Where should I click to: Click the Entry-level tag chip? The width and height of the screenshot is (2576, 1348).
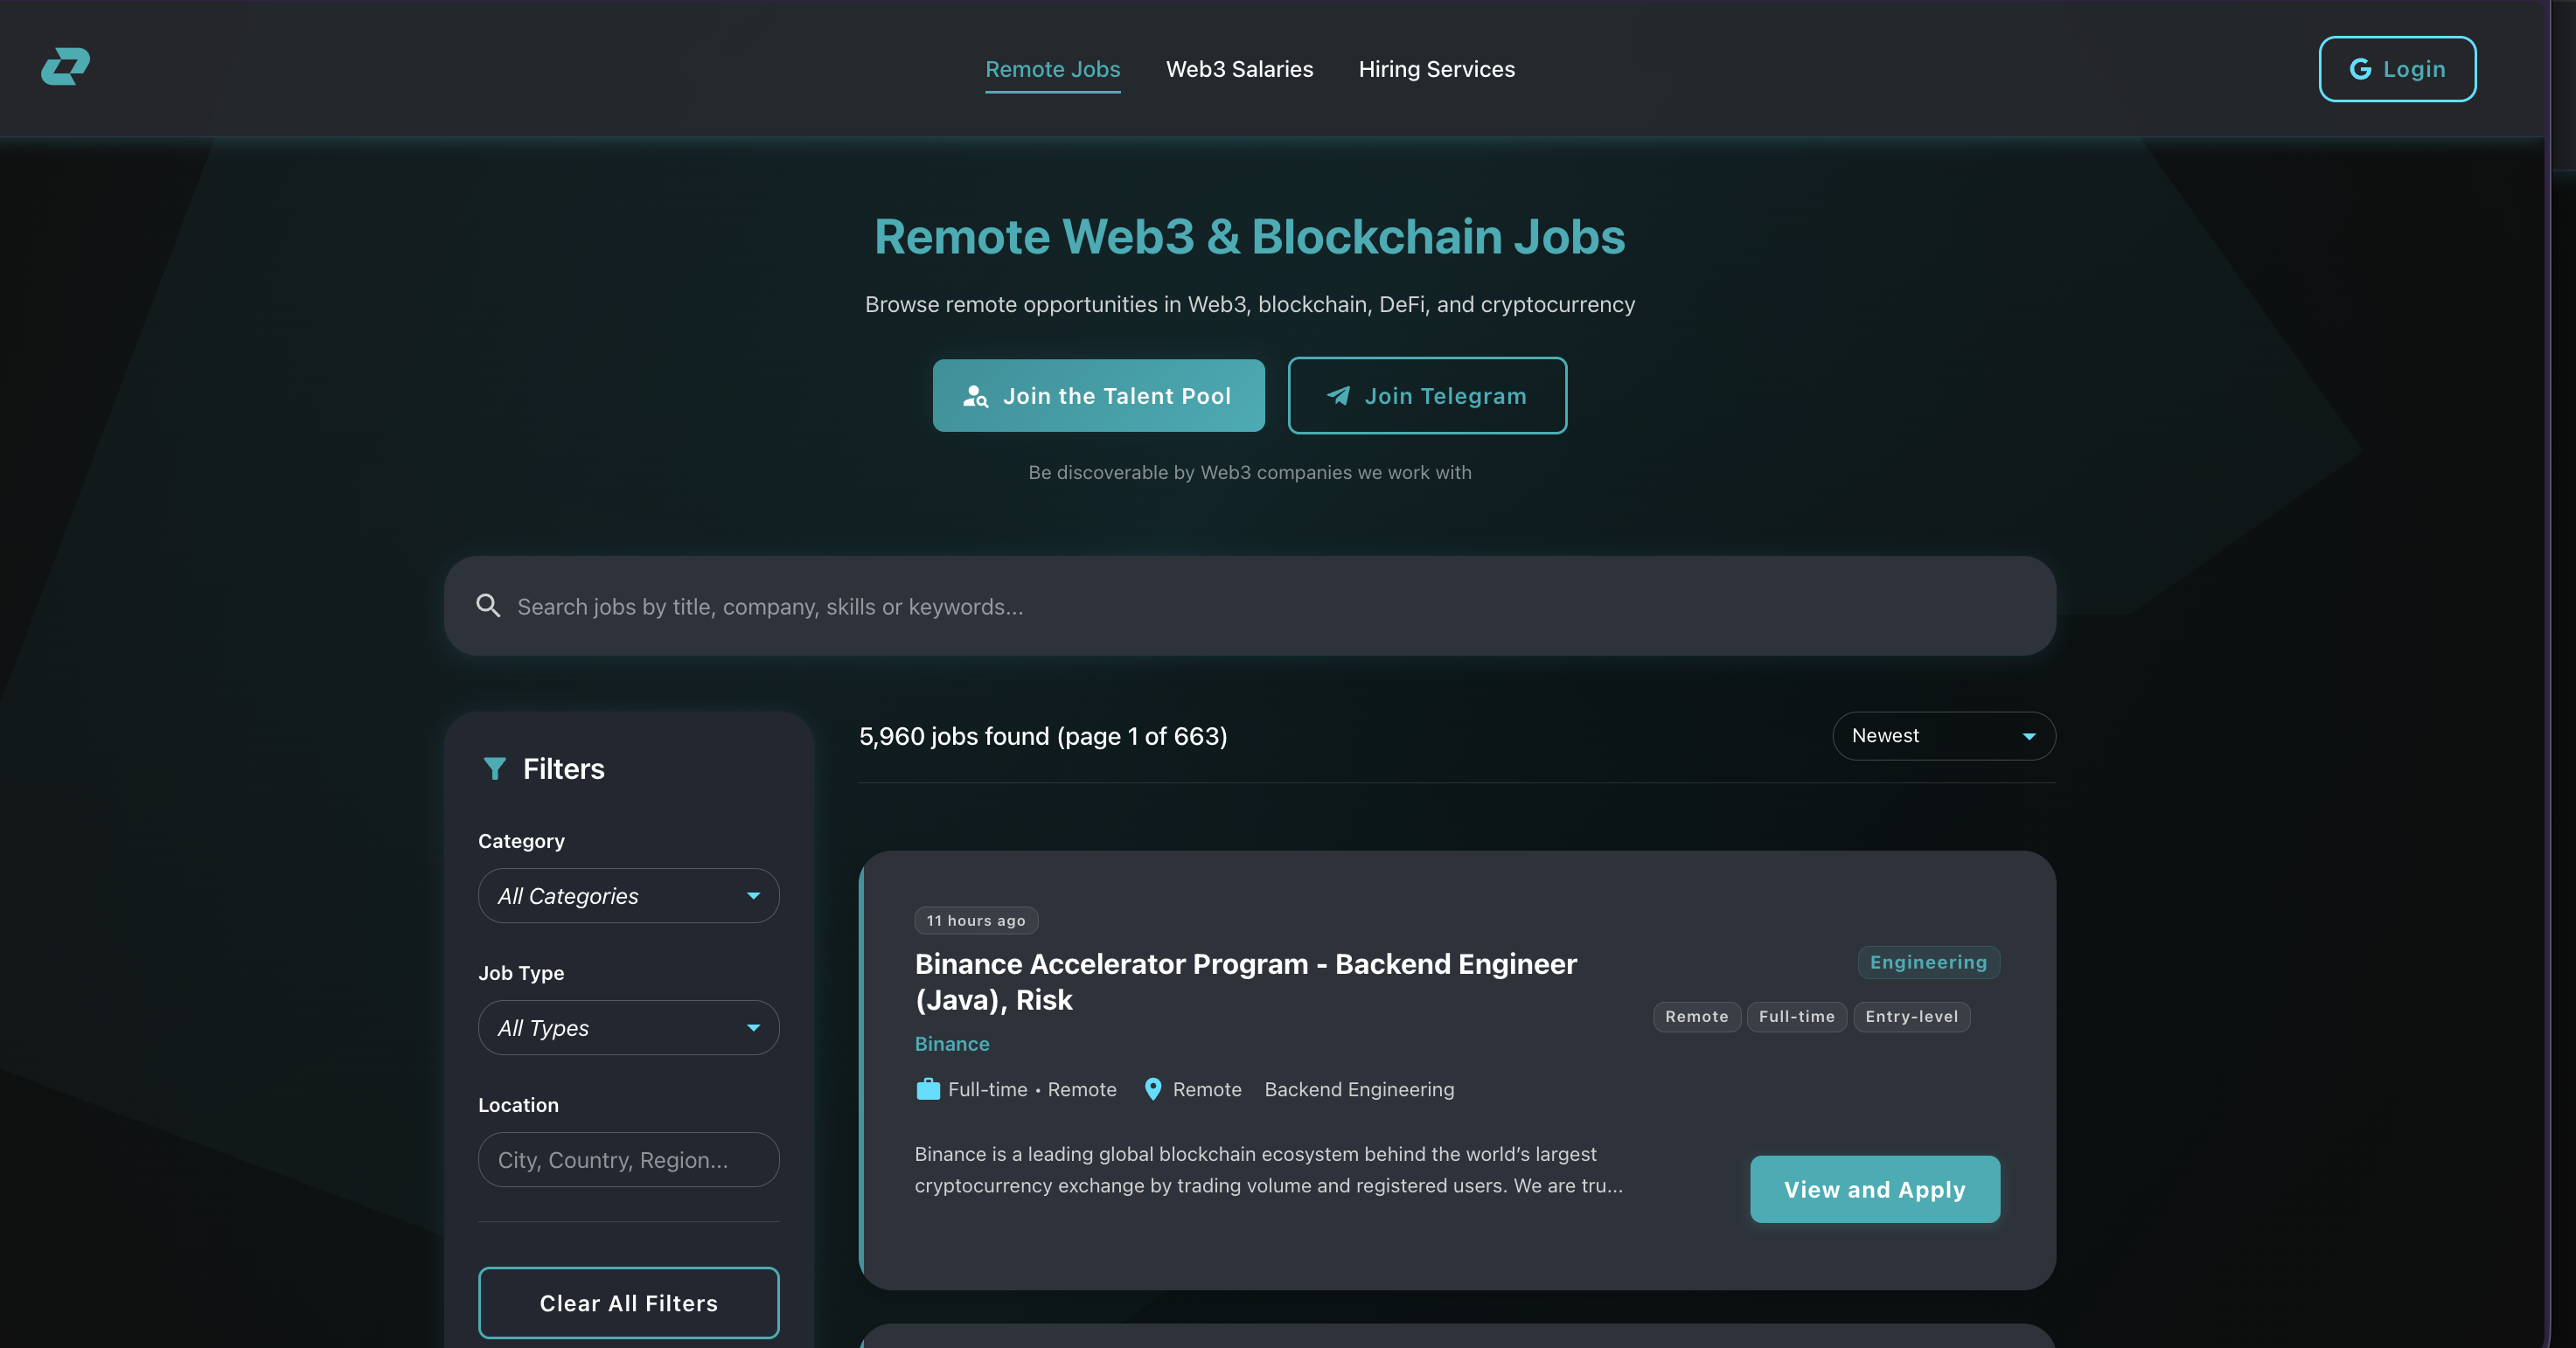[x=1911, y=1017]
